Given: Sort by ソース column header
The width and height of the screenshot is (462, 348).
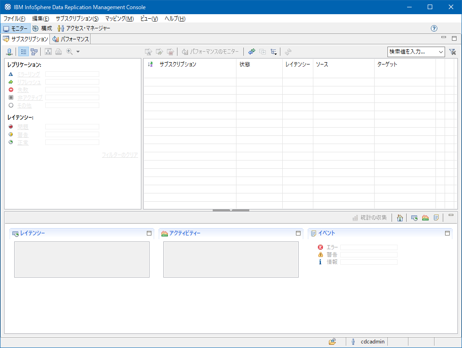Looking at the screenshot, I should (322, 64).
